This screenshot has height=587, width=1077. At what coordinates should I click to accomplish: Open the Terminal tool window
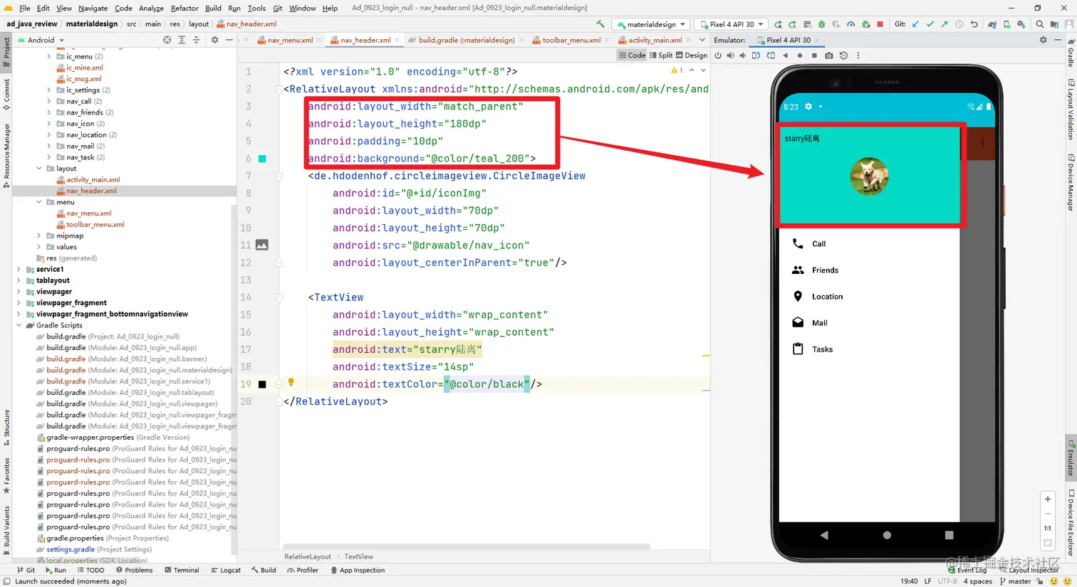pyautogui.click(x=181, y=570)
